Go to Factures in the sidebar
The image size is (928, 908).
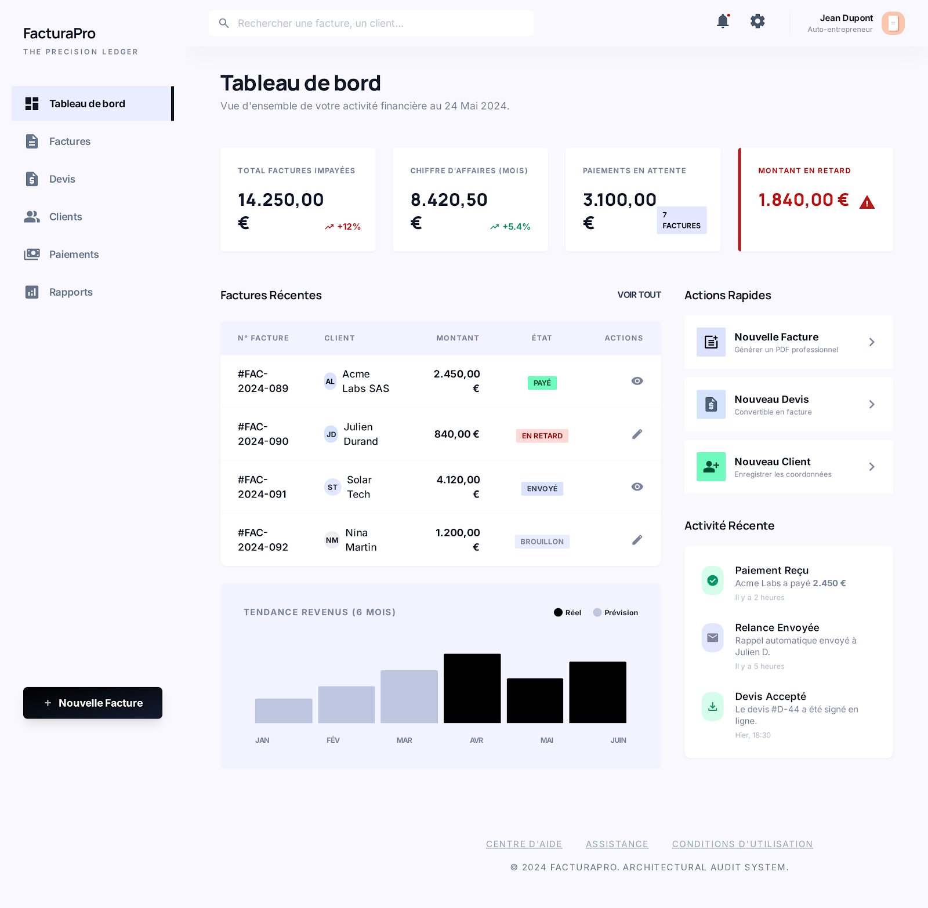click(x=70, y=141)
